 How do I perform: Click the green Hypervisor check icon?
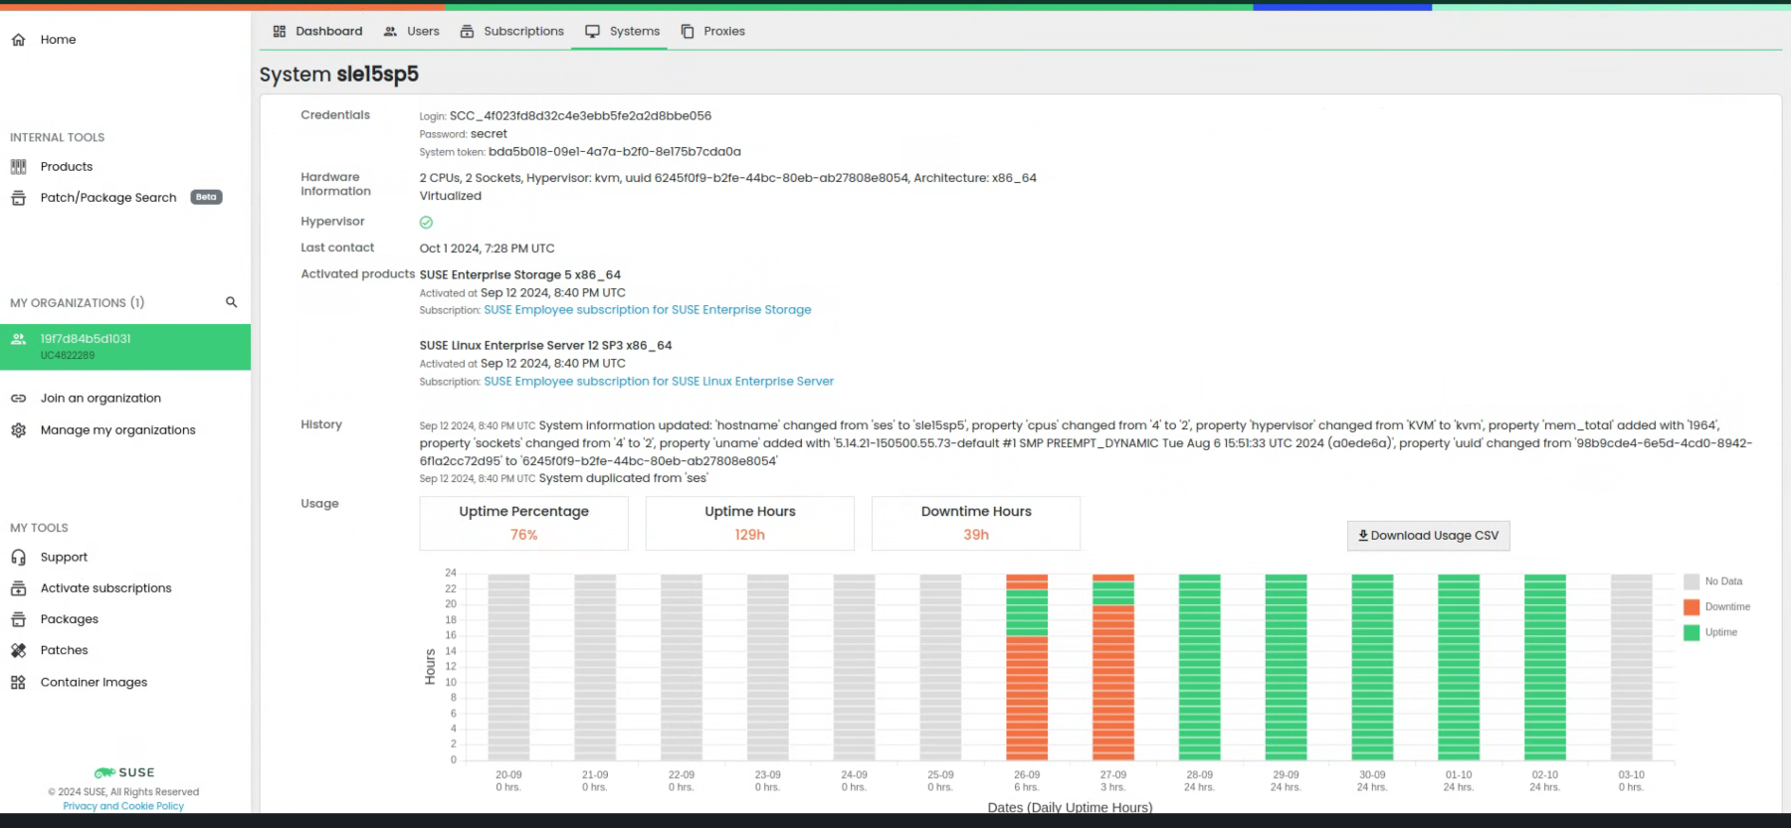[x=426, y=223]
